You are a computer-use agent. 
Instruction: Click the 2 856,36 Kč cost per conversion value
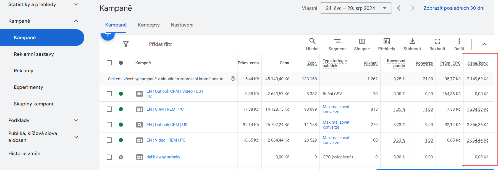(x=478, y=125)
